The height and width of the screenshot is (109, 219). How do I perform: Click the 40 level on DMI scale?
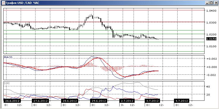[208, 87]
